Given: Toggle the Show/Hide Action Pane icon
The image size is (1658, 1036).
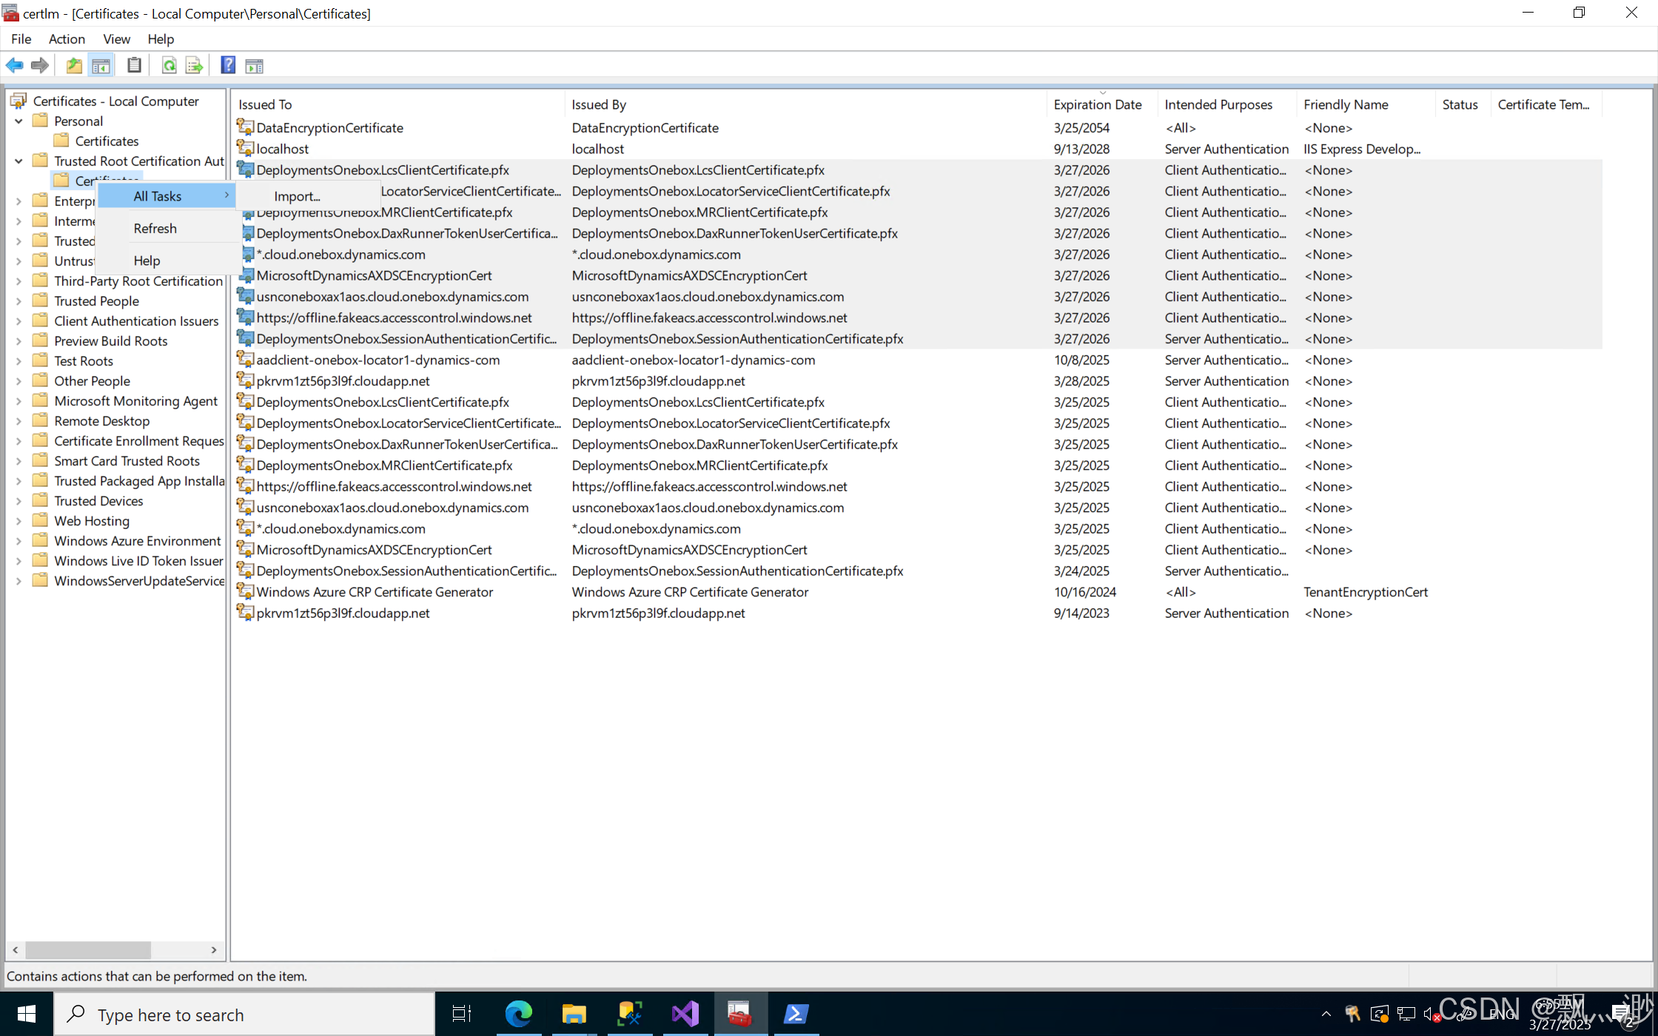Looking at the screenshot, I should 254,65.
